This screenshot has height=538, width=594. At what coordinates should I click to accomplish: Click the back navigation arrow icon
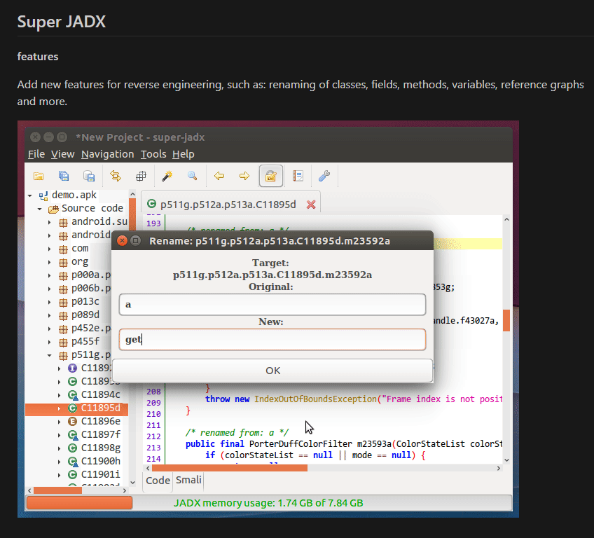219,176
